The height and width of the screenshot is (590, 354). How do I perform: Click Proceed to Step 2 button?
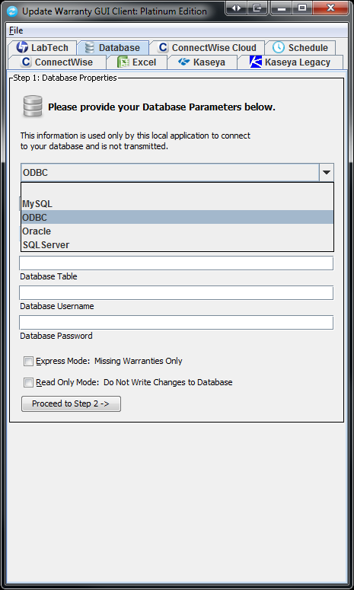tap(71, 403)
